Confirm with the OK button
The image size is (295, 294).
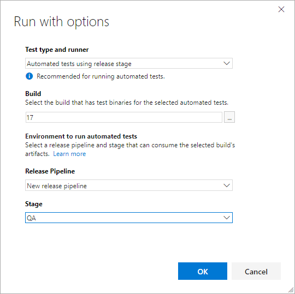point(203,271)
